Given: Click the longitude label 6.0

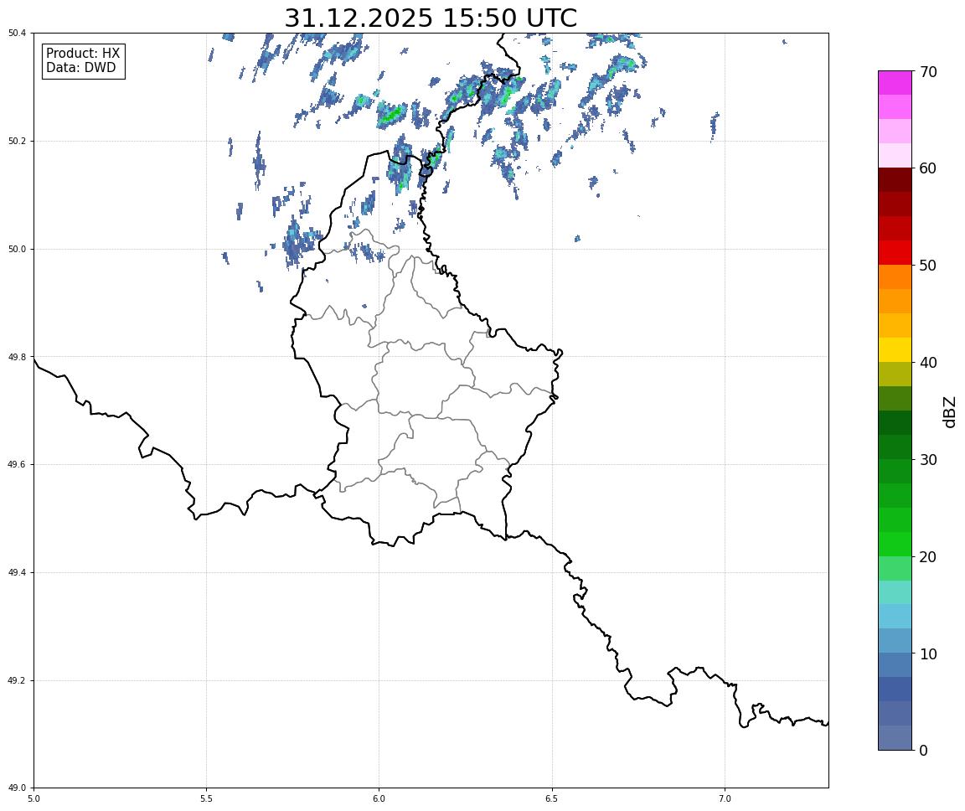Looking at the screenshot, I should pos(379,798).
